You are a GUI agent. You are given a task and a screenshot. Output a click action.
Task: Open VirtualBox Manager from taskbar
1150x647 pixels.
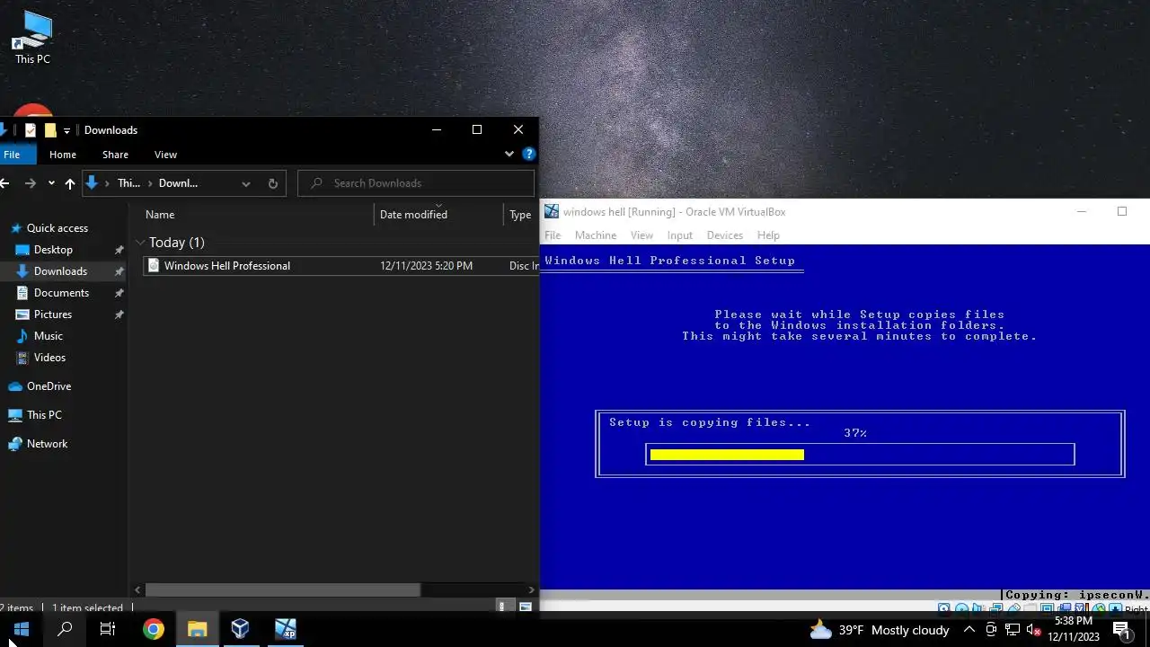click(240, 629)
